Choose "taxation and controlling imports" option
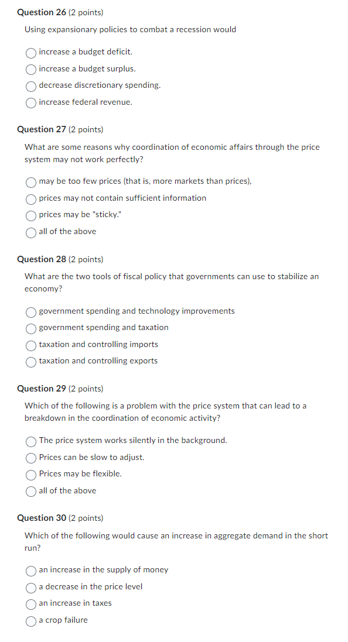The image size is (348, 642). pos(30,345)
